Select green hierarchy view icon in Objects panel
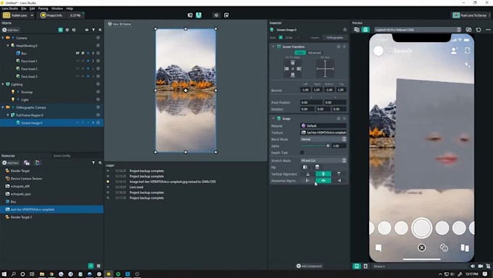Image resolution: width=493 pixels, height=278 pixels. point(60,30)
